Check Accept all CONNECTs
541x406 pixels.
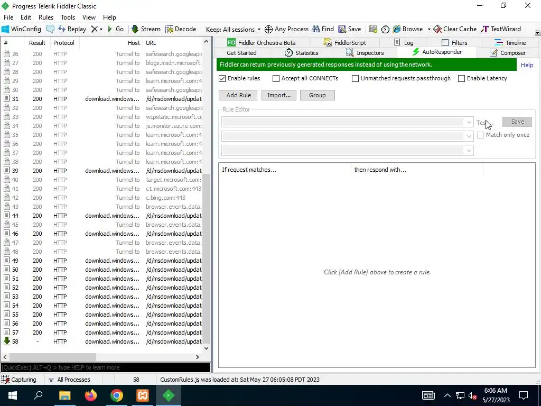pyautogui.click(x=276, y=78)
